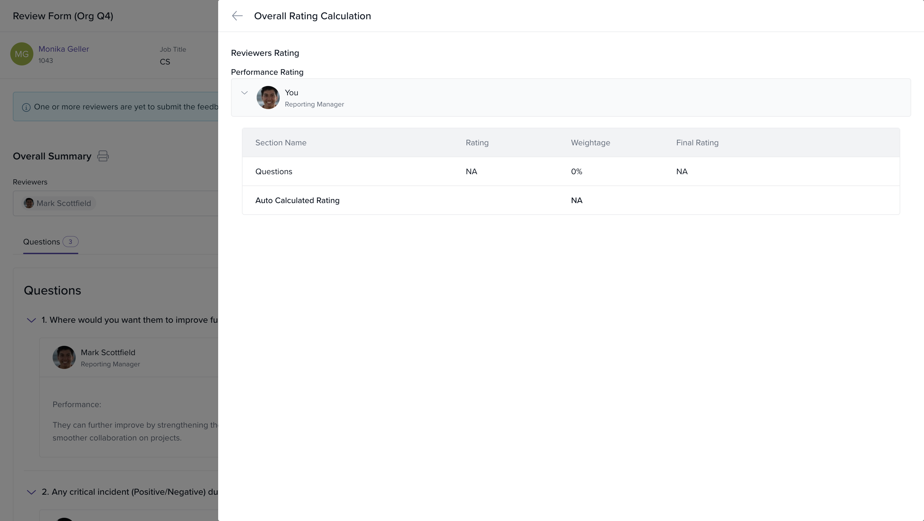Click employee ID 1043
This screenshot has width=924, height=521.
click(46, 61)
